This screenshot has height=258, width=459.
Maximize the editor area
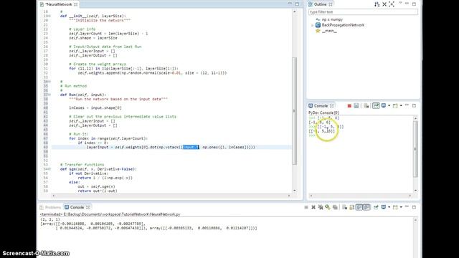297,4
